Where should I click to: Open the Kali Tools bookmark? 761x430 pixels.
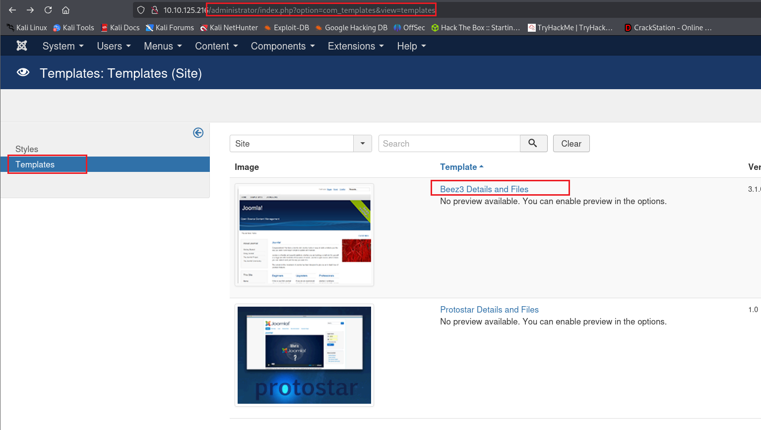coord(73,28)
